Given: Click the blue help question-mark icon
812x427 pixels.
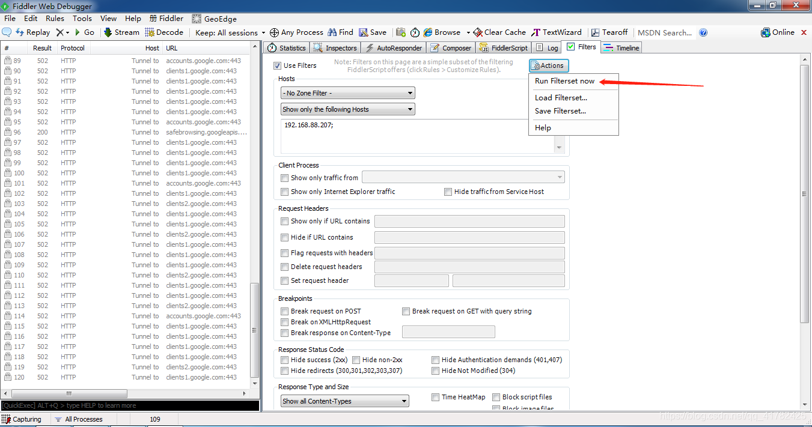Looking at the screenshot, I should (703, 32).
